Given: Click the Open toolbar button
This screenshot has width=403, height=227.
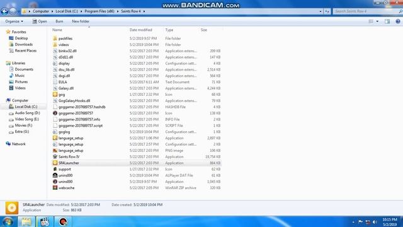Looking at the screenshot, I should pos(40,21).
